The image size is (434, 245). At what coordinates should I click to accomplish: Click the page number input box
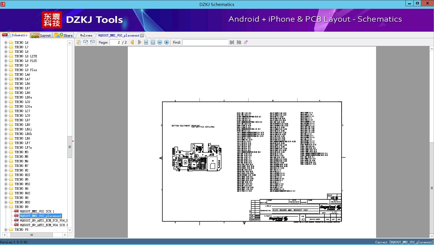pos(115,42)
